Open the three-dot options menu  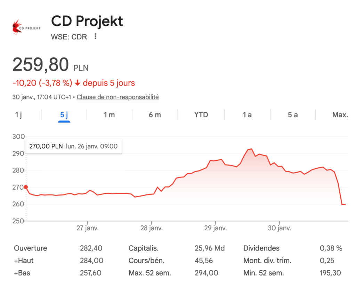[x=95, y=37]
